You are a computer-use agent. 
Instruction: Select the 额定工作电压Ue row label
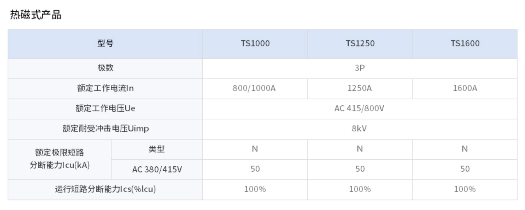(x=105, y=108)
